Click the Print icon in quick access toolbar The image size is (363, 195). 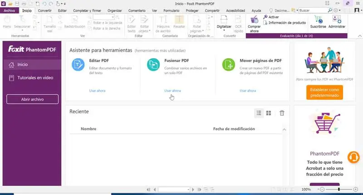tap(24, 4)
